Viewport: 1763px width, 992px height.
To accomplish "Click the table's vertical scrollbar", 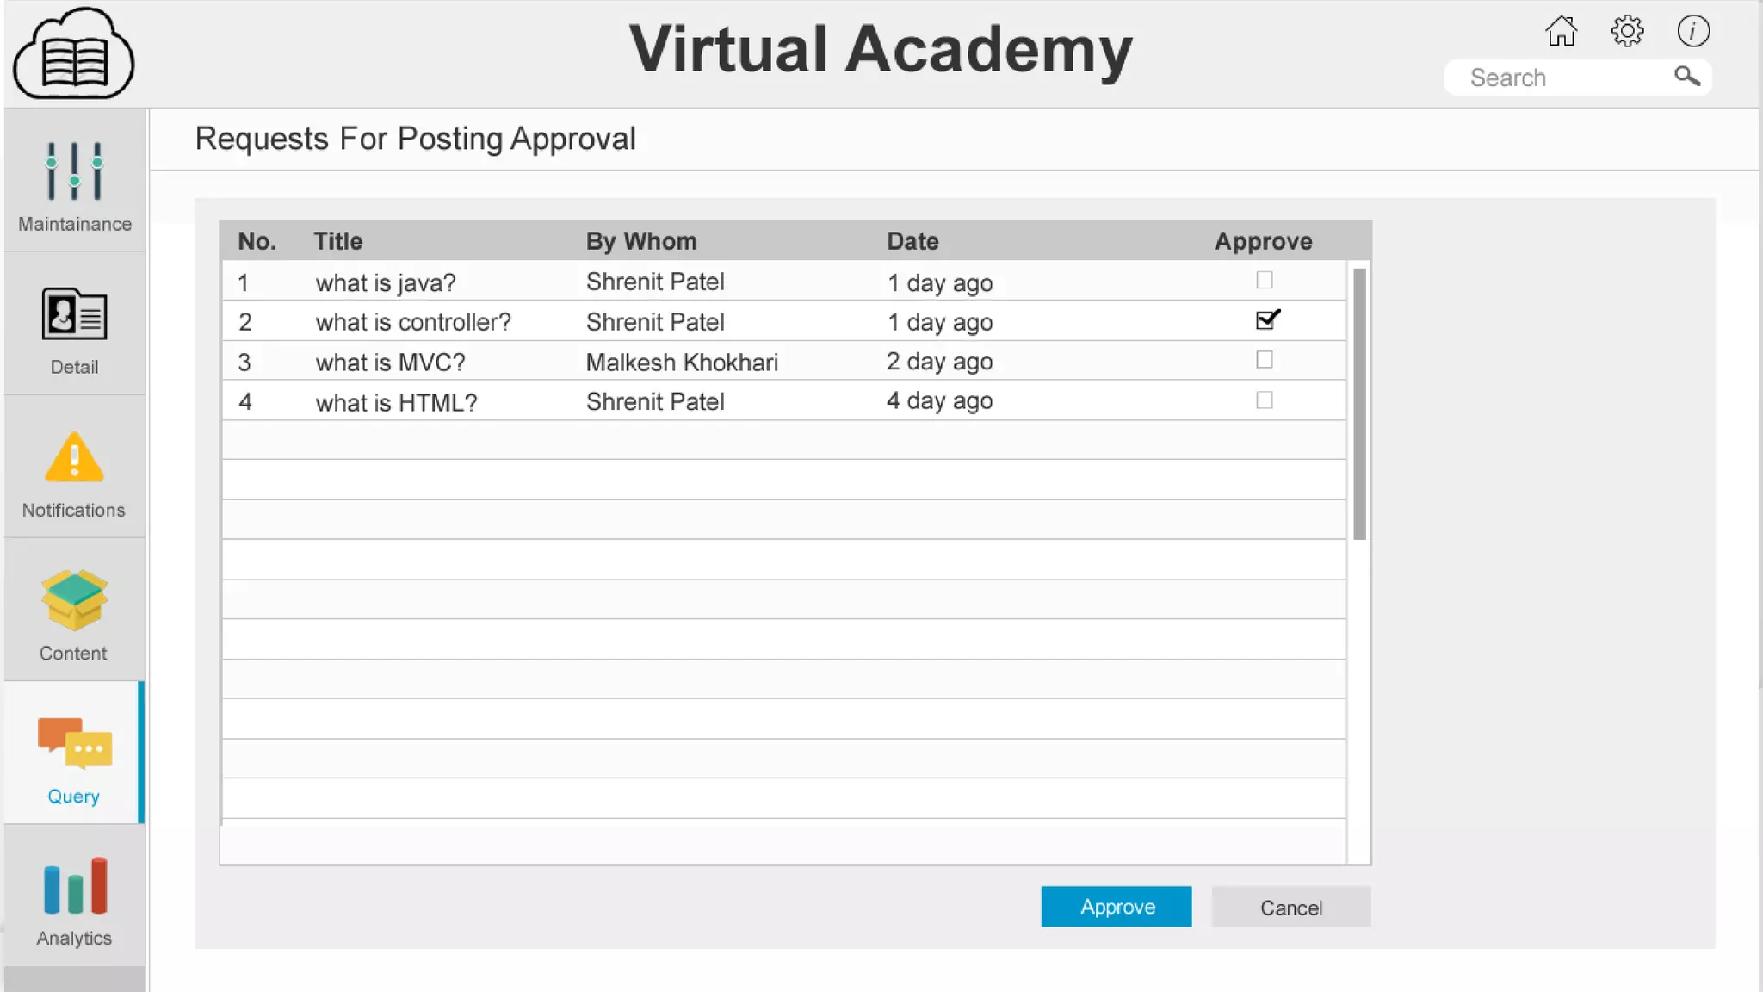I will click(1359, 405).
